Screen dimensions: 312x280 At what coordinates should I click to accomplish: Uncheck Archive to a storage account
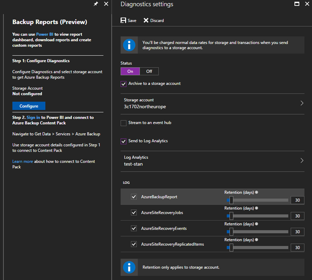(x=124, y=84)
